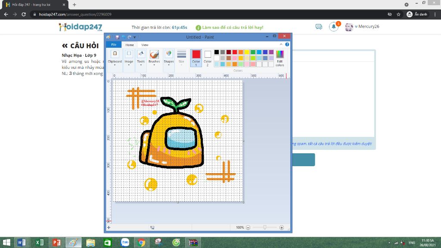Click the CÂU HỎI back heading
This screenshot has height=248, width=441.
pos(81,46)
